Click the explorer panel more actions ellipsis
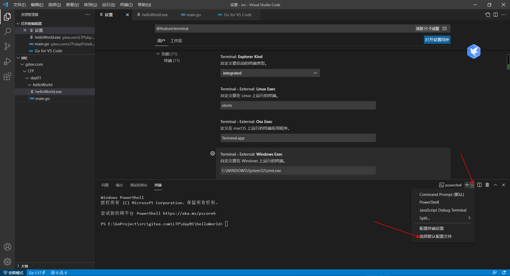Viewport: 510px width, 276px height. 88,15
